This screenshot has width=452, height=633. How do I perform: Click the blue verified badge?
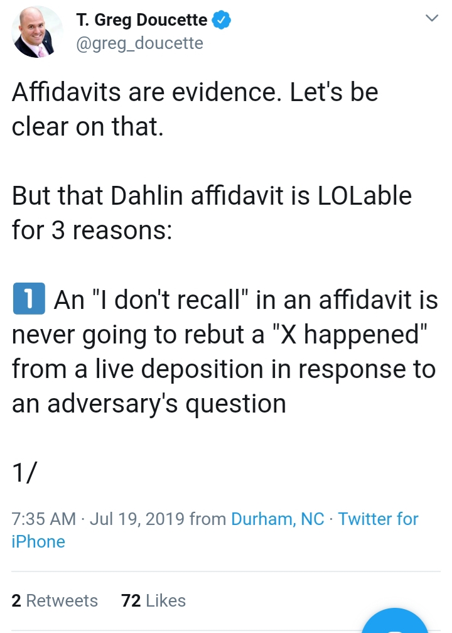(221, 20)
